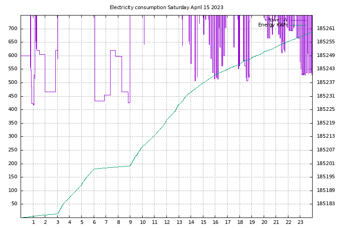351x228 pixels.
Task: Click hour label '16' on the x-axis
Action: pyautogui.click(x=215, y=222)
